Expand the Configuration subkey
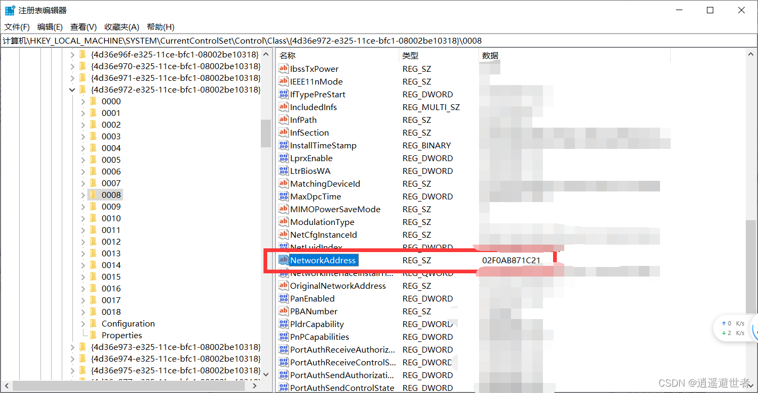The image size is (758, 393). tap(83, 323)
